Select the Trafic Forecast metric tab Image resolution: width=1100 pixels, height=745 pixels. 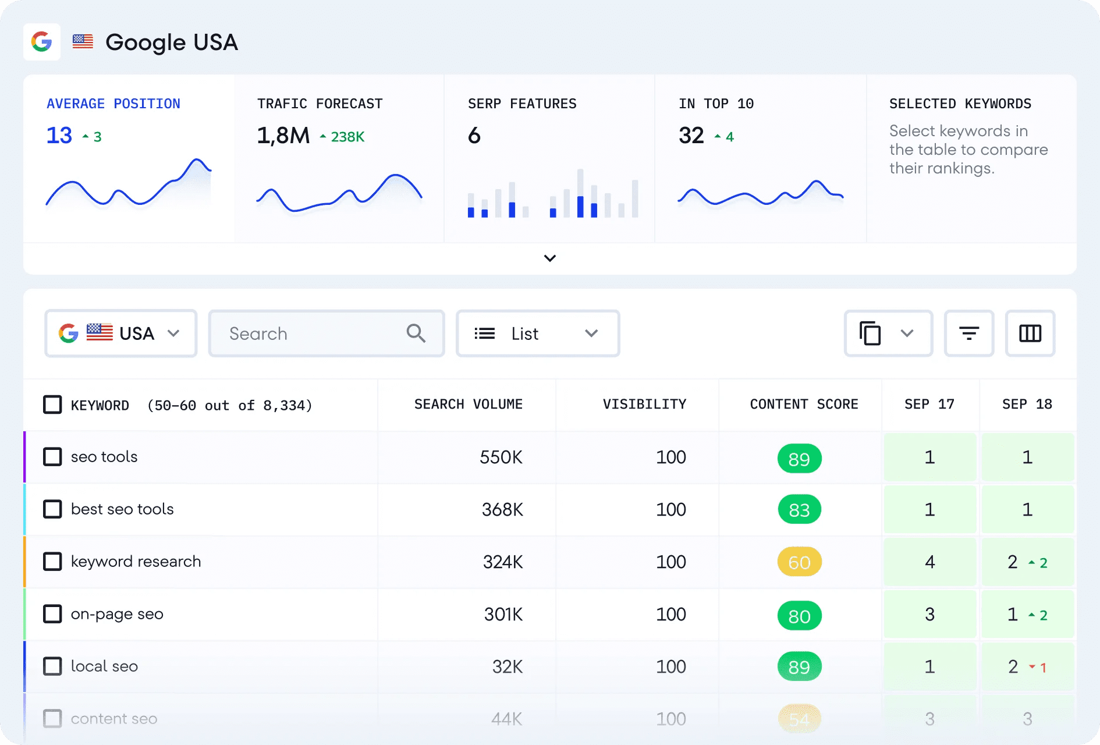[320, 104]
